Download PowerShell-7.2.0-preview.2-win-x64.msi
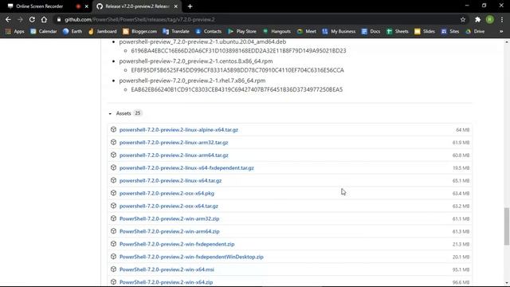Viewport: 510px width, 287px height. [167, 269]
